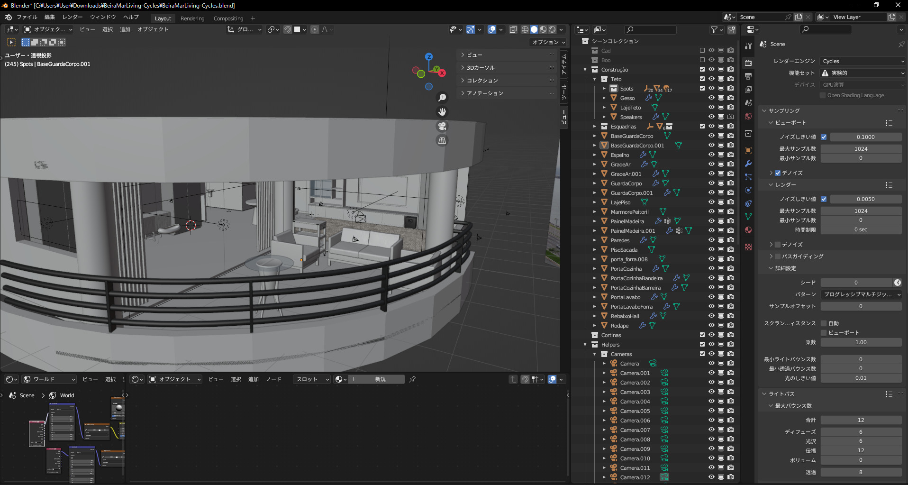Select rendered viewport shading
The image size is (908, 485).
click(552, 29)
